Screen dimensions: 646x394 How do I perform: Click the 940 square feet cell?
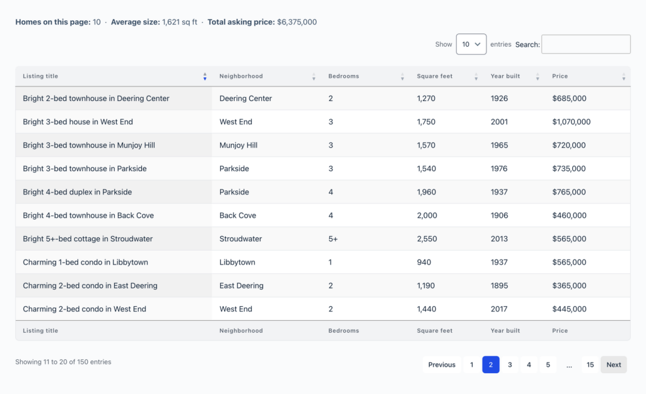(x=446, y=262)
